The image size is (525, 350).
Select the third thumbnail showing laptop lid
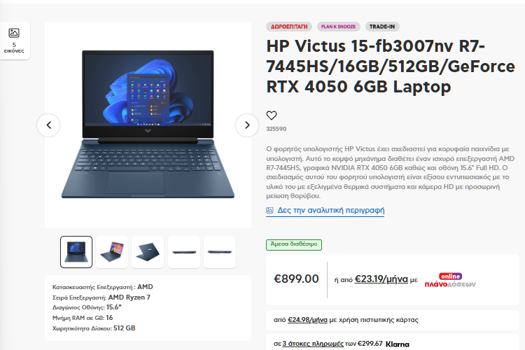pos(148,252)
